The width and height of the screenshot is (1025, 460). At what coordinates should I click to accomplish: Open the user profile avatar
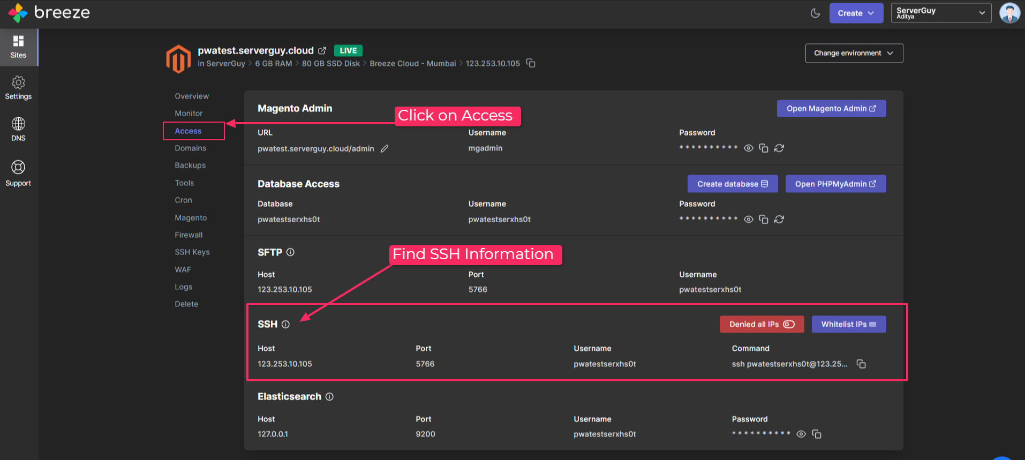pyautogui.click(x=1009, y=13)
